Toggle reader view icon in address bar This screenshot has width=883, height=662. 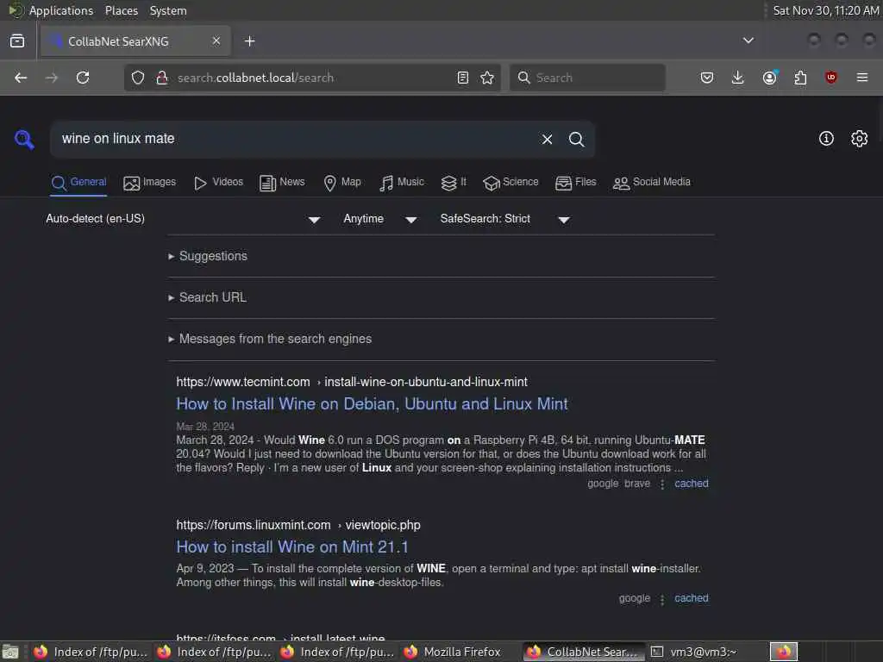click(462, 78)
